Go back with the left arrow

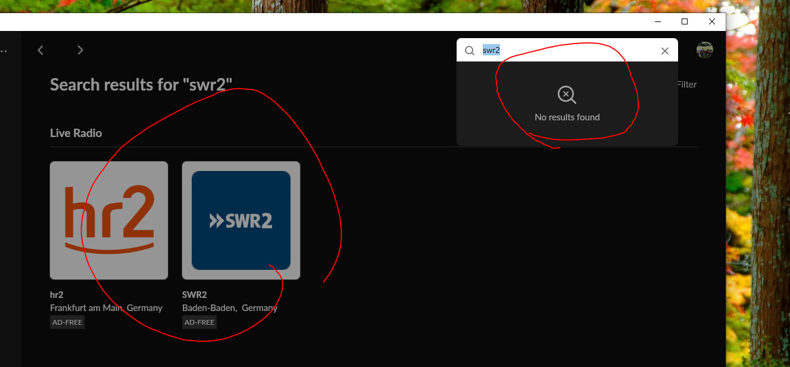pos(40,50)
